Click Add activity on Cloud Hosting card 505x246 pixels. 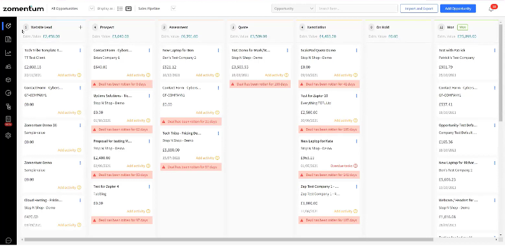(x=69, y=225)
